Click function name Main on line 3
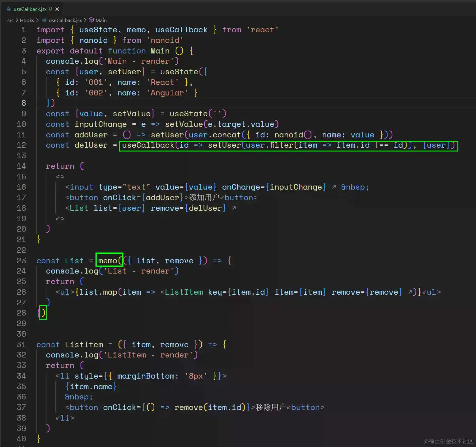The image size is (476, 447). point(160,51)
